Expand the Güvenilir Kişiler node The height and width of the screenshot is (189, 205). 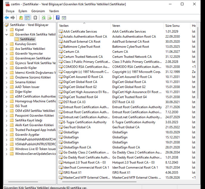(x=7, y=68)
